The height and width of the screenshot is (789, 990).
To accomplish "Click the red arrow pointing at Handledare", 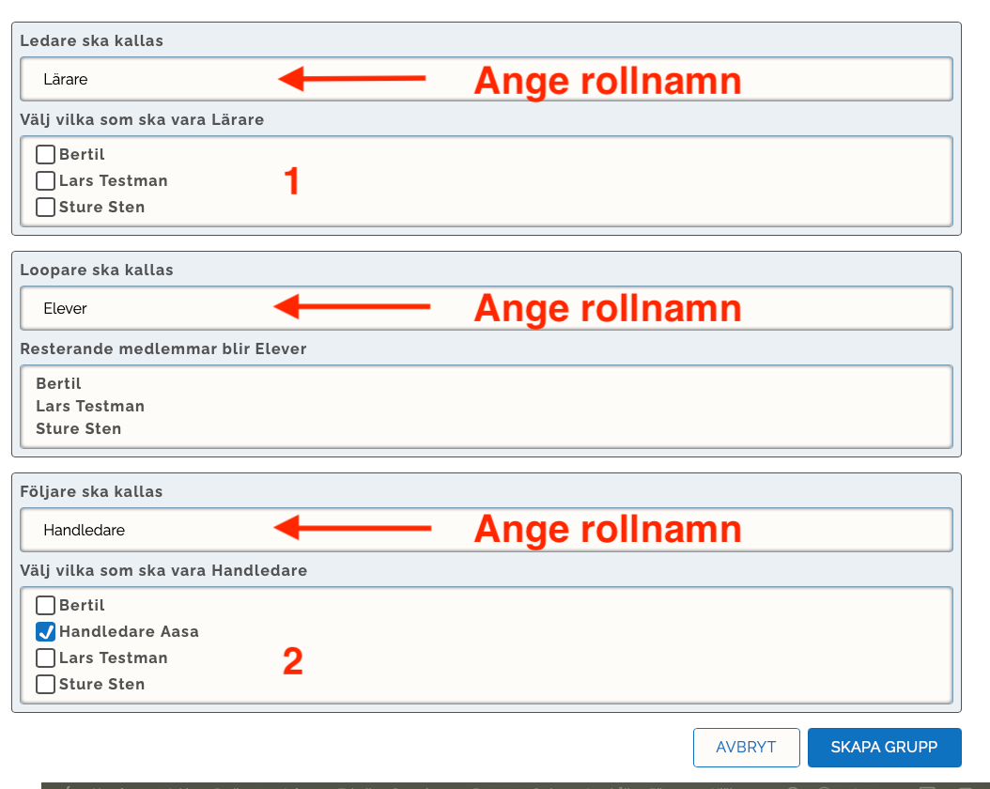I will pos(353,529).
